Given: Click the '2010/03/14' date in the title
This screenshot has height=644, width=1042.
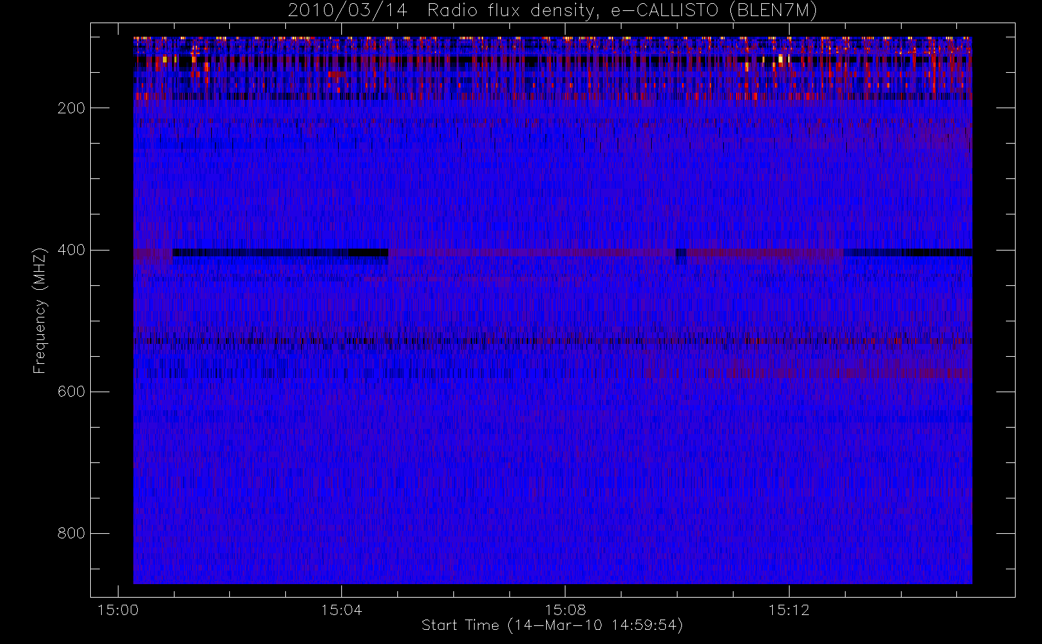Looking at the screenshot, I should [348, 11].
